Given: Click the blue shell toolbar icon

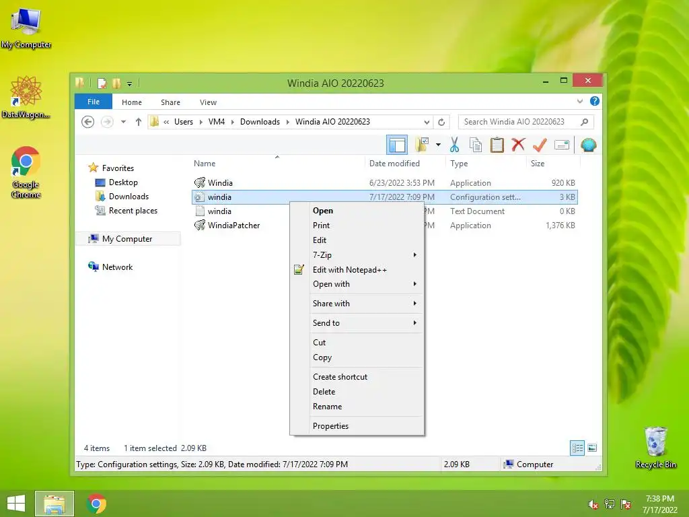Looking at the screenshot, I should 588,145.
